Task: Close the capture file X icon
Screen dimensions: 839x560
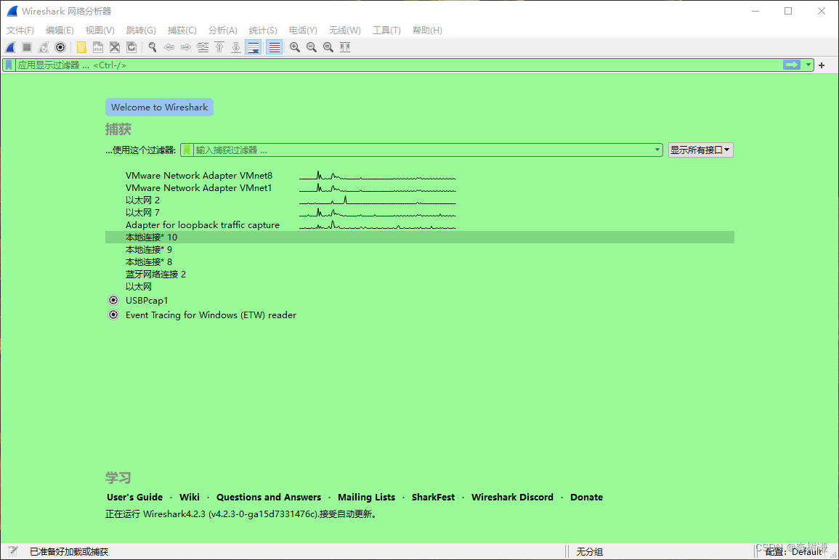Action: coord(115,47)
